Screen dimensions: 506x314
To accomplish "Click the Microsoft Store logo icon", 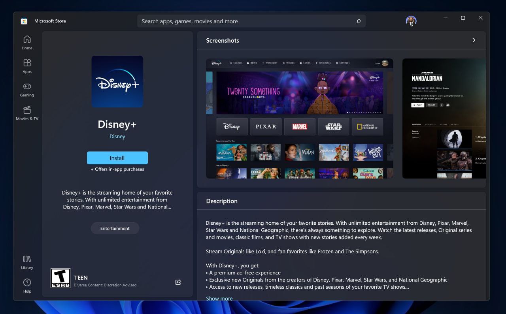I will pyautogui.click(x=24, y=21).
